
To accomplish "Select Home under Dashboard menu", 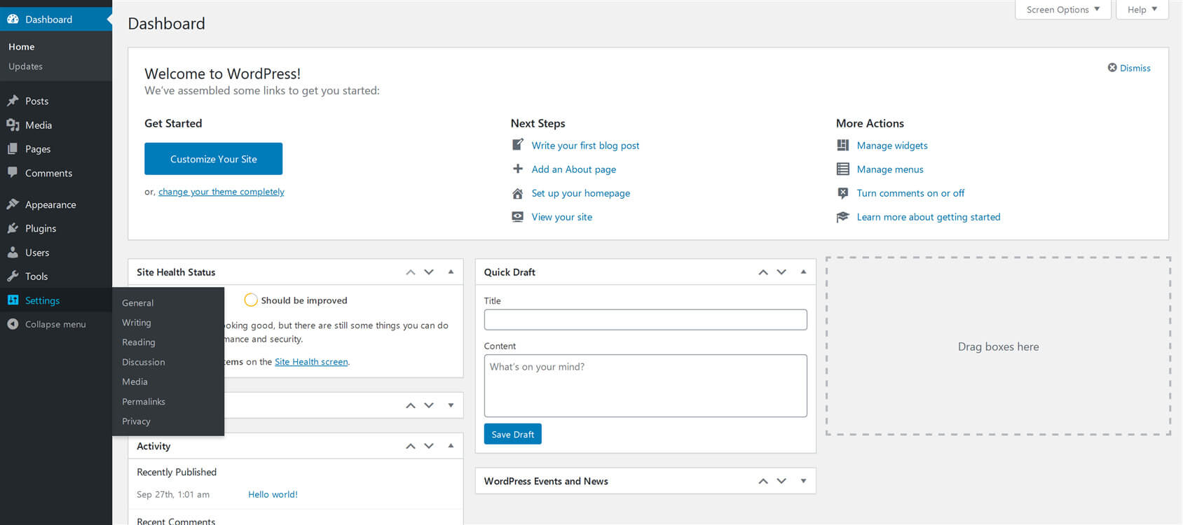I will (21, 47).
